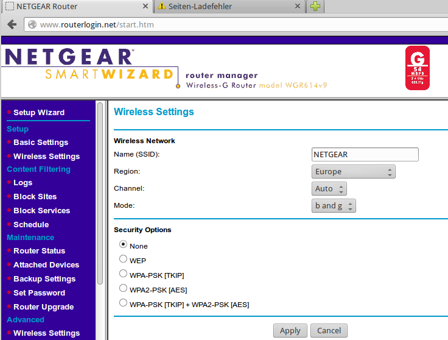Close the NETGEAR Router tab
Viewport: 448px width, 340px height.
point(145,6)
